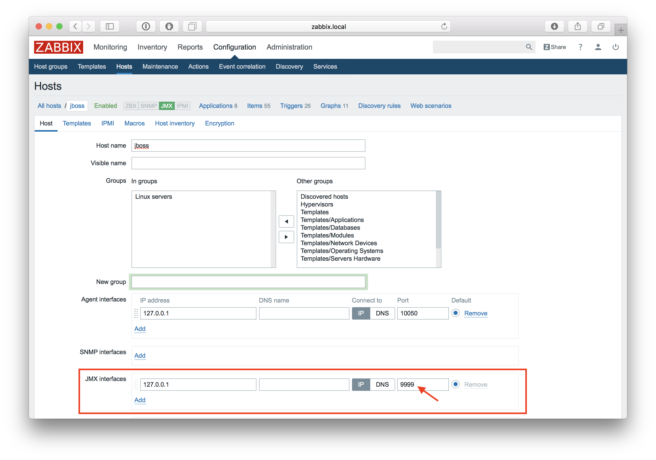The width and height of the screenshot is (656, 460).
Task: Select Default radio for Agent interface
Action: [455, 313]
